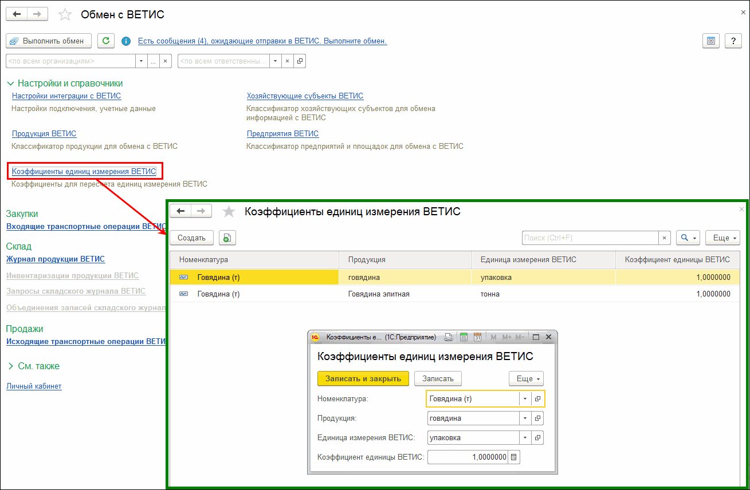This screenshot has height=490, width=750.
Task: Go forward in Коэффициенты list window
Action: tap(201, 211)
